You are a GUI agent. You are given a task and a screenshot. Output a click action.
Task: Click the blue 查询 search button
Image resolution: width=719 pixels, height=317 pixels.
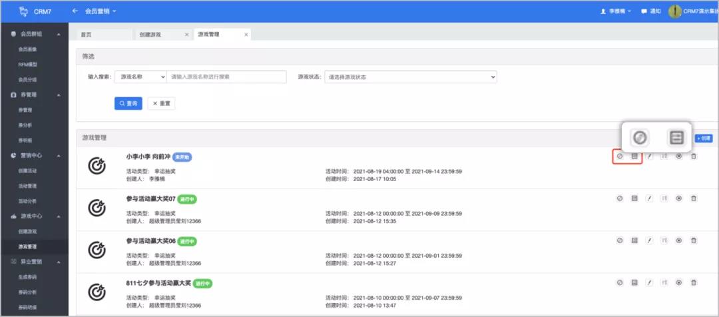pyautogui.click(x=128, y=104)
